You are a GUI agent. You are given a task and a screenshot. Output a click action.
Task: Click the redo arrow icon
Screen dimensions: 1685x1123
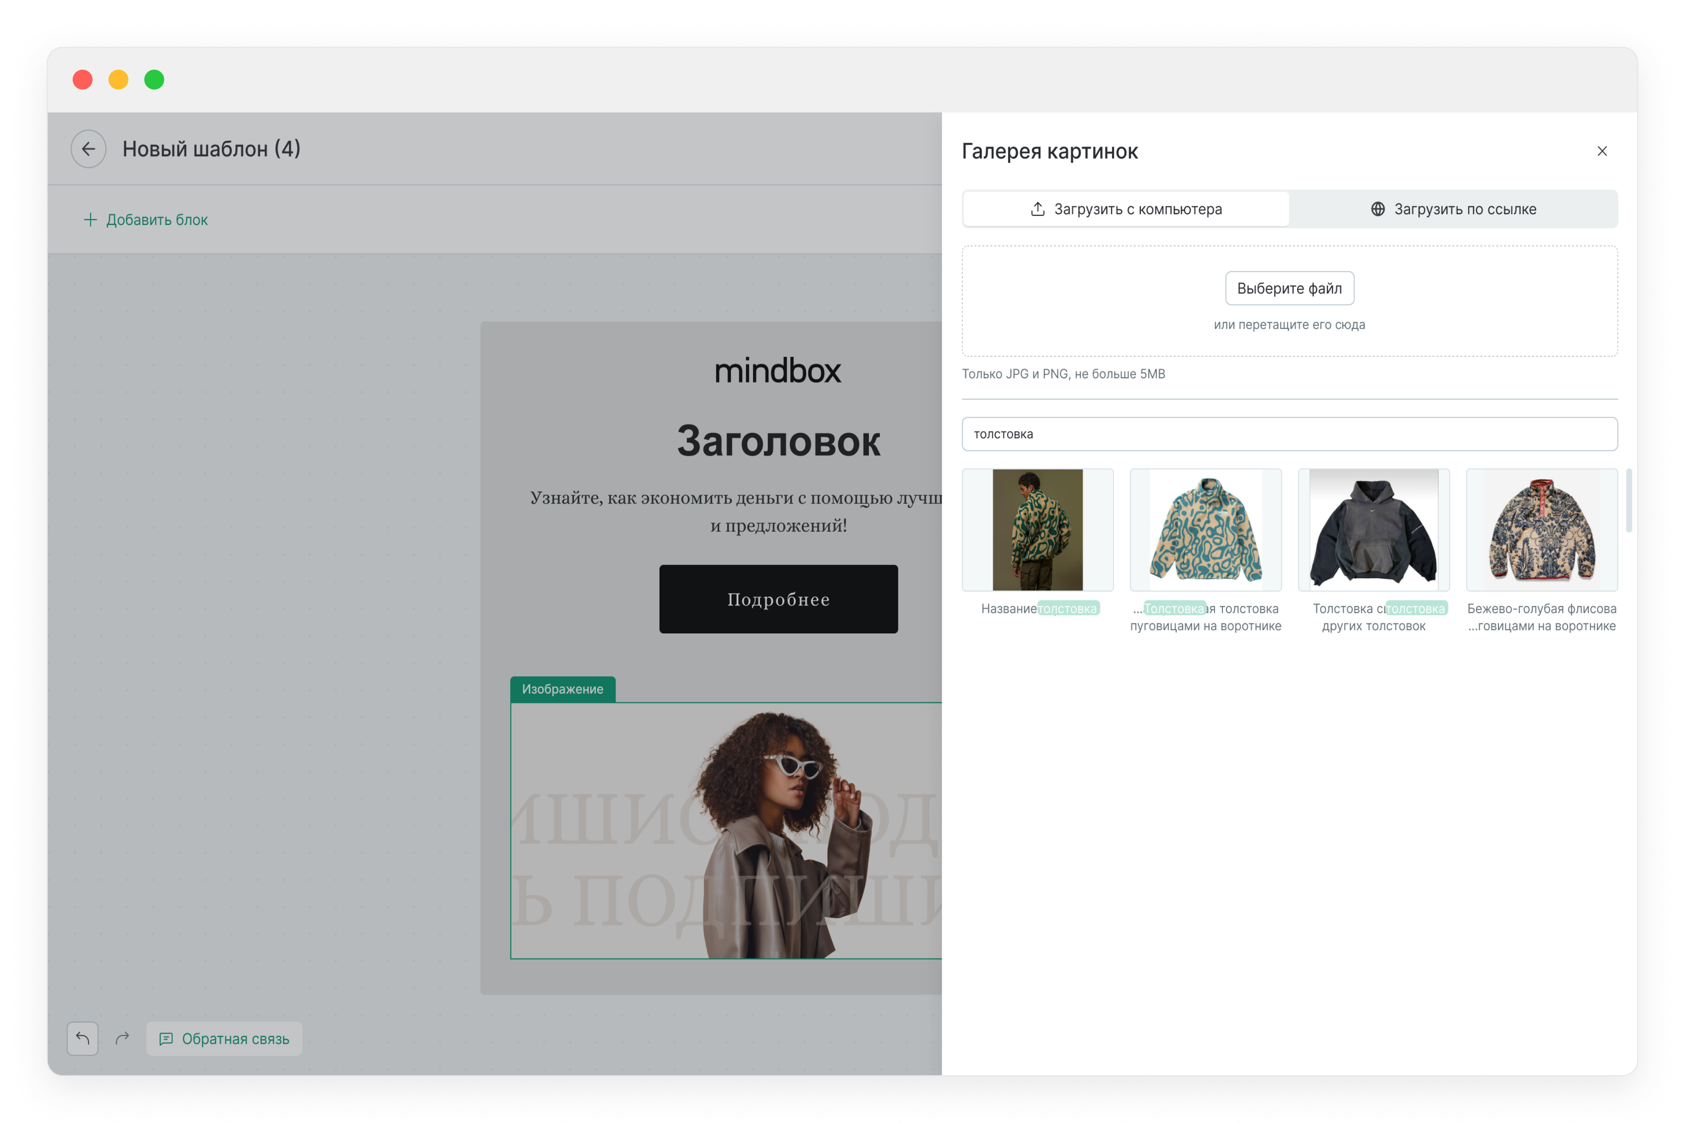pyautogui.click(x=122, y=1038)
